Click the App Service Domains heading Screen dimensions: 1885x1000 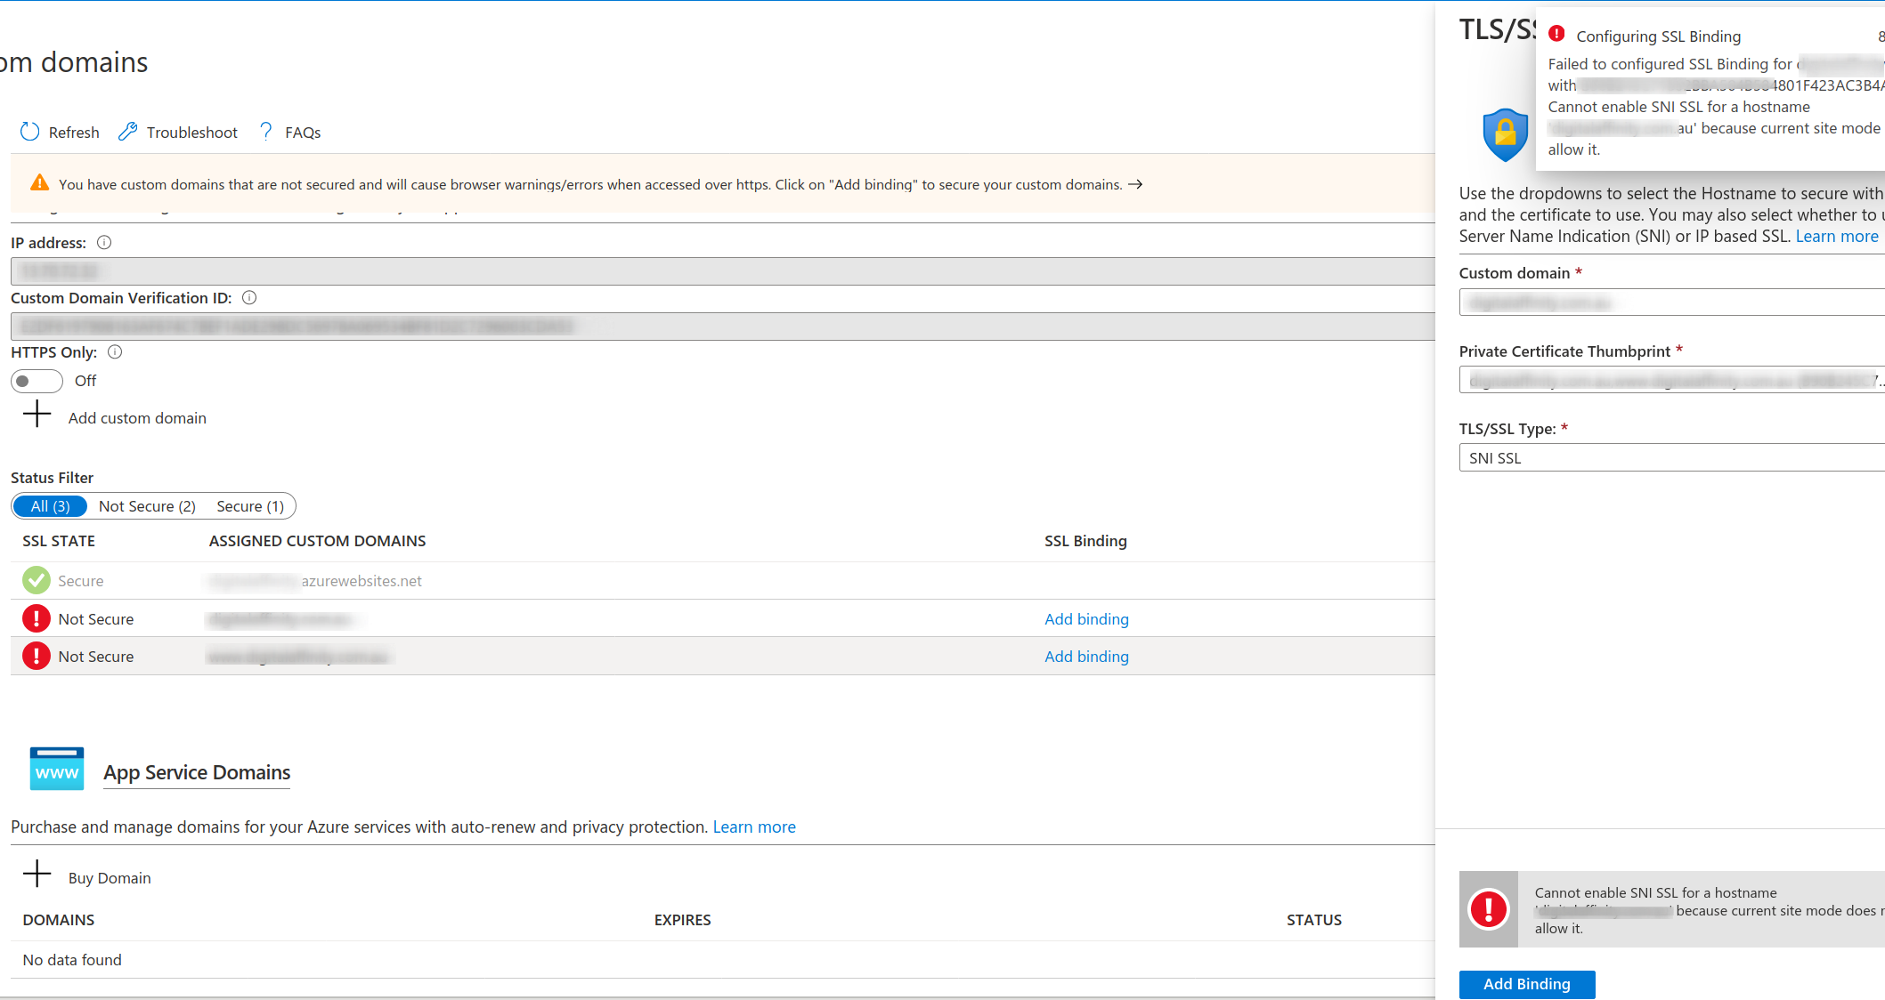pyautogui.click(x=197, y=772)
